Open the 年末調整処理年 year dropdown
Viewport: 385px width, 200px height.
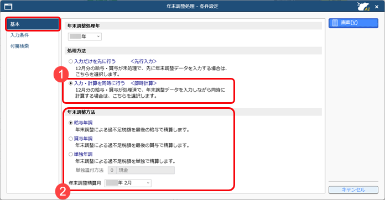click(85, 36)
